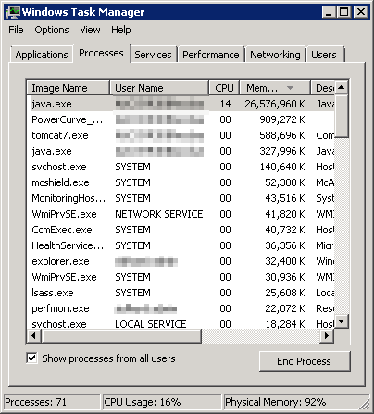Open the Help menu

point(121,30)
